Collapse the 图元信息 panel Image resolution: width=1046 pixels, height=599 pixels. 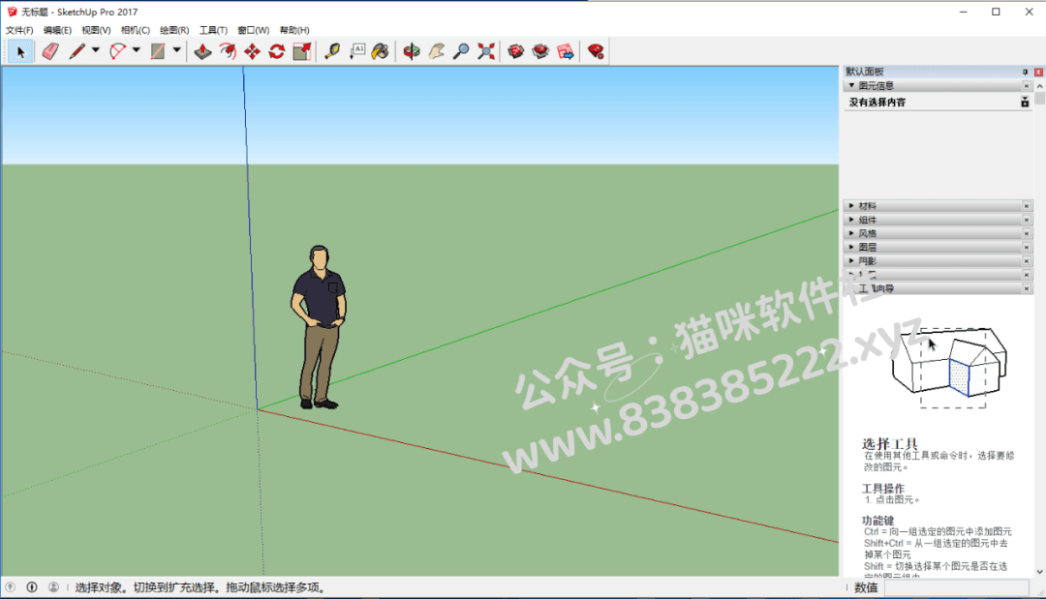[851, 86]
